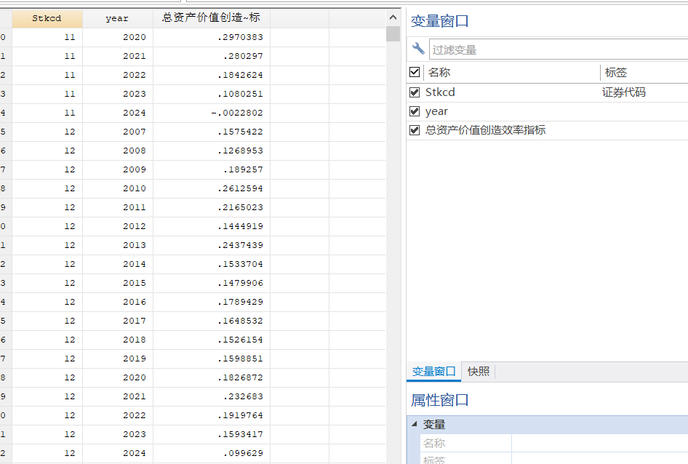This screenshot has height=464, width=688.
Task: Select the year variable in the variable list
Action: point(436,111)
